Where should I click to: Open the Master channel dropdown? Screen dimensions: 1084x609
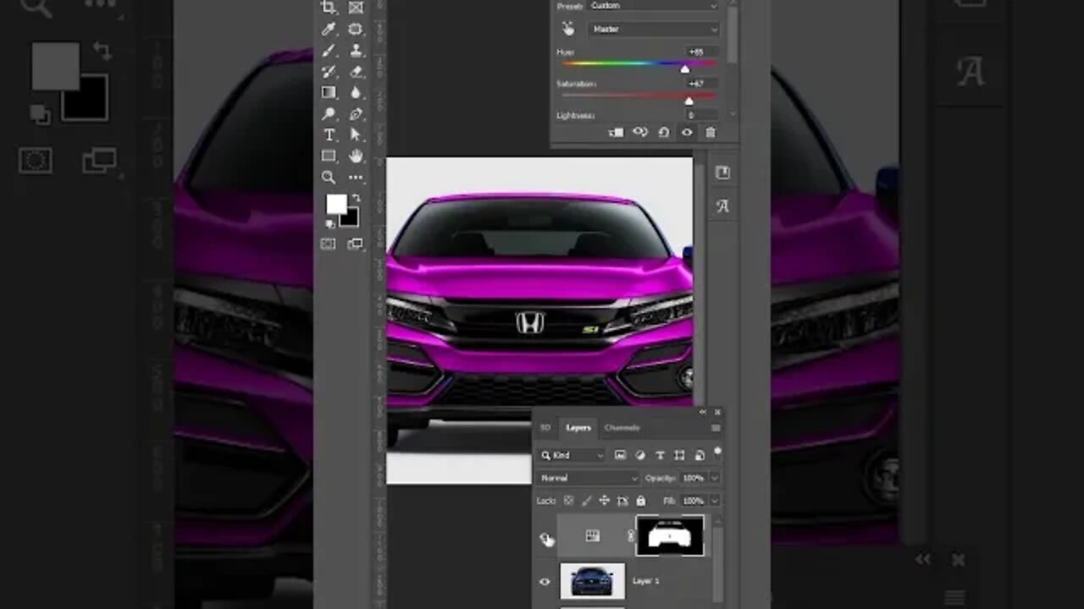(654, 29)
